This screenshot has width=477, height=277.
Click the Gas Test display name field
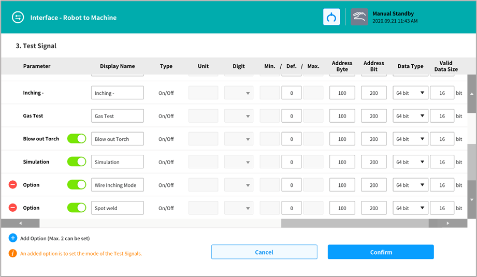coord(118,116)
